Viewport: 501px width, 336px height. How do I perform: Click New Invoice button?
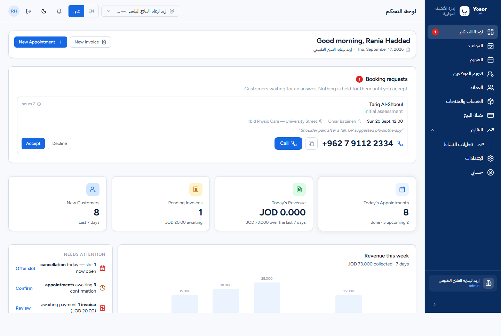(x=90, y=42)
